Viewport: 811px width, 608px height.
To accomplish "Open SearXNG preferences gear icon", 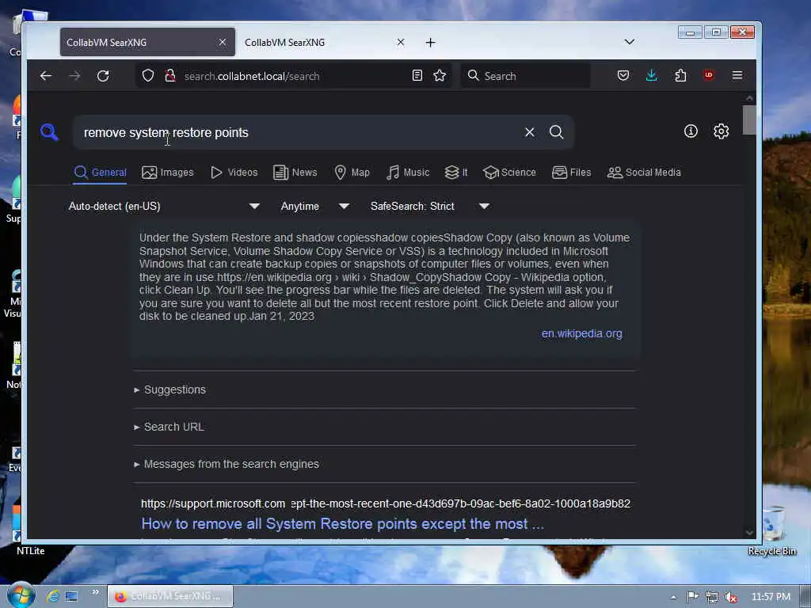I will pos(721,131).
